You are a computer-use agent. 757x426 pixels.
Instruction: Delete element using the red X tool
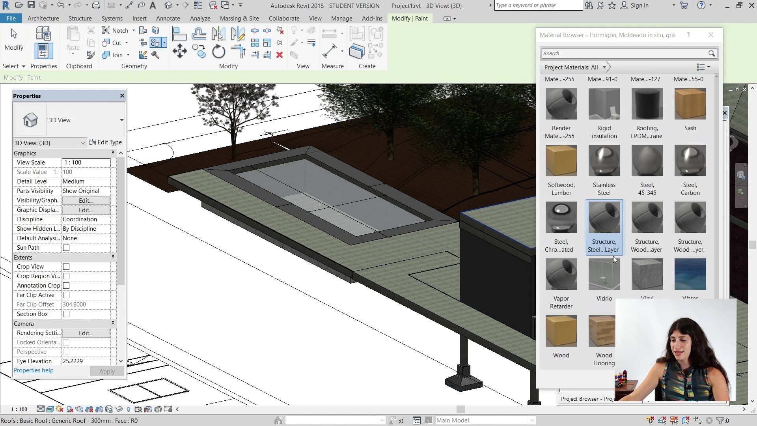click(280, 55)
